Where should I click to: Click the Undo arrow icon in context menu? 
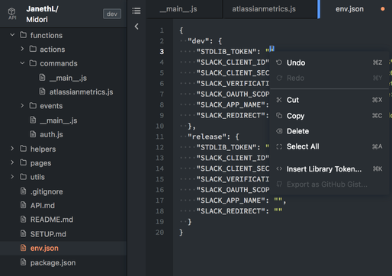tap(279, 63)
